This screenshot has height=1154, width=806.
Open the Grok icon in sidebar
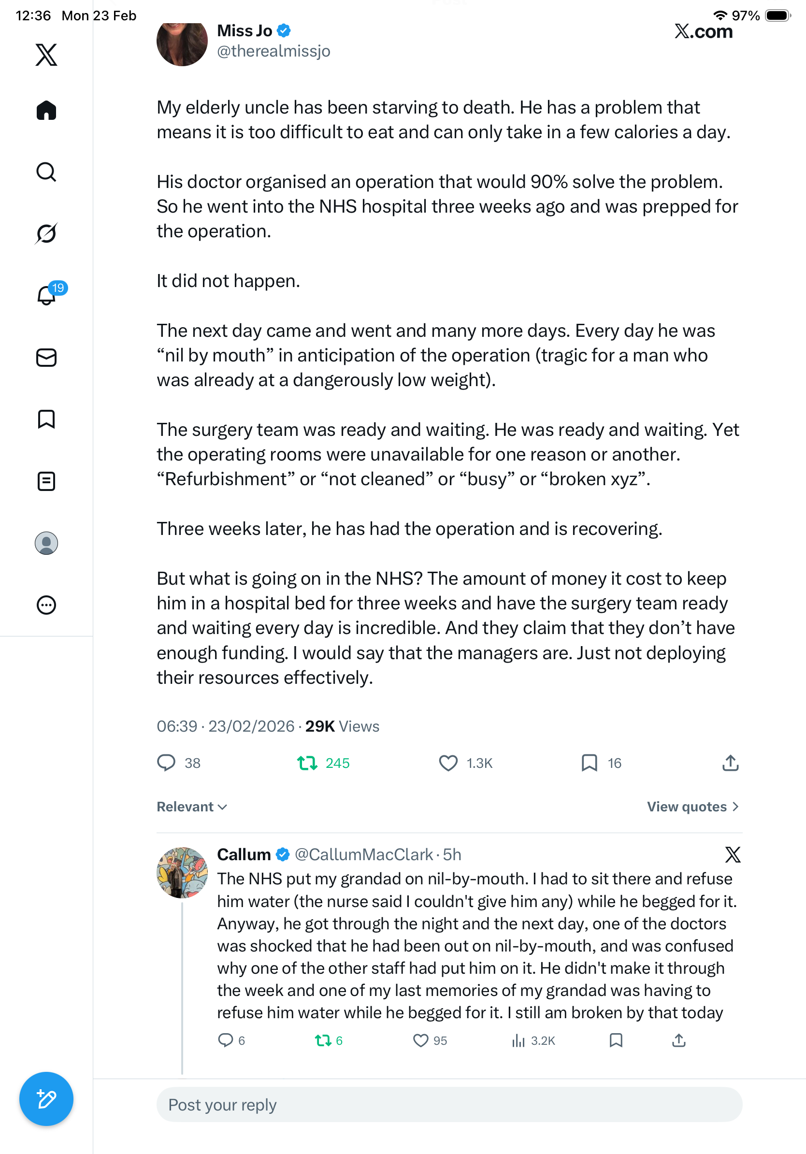tap(46, 234)
